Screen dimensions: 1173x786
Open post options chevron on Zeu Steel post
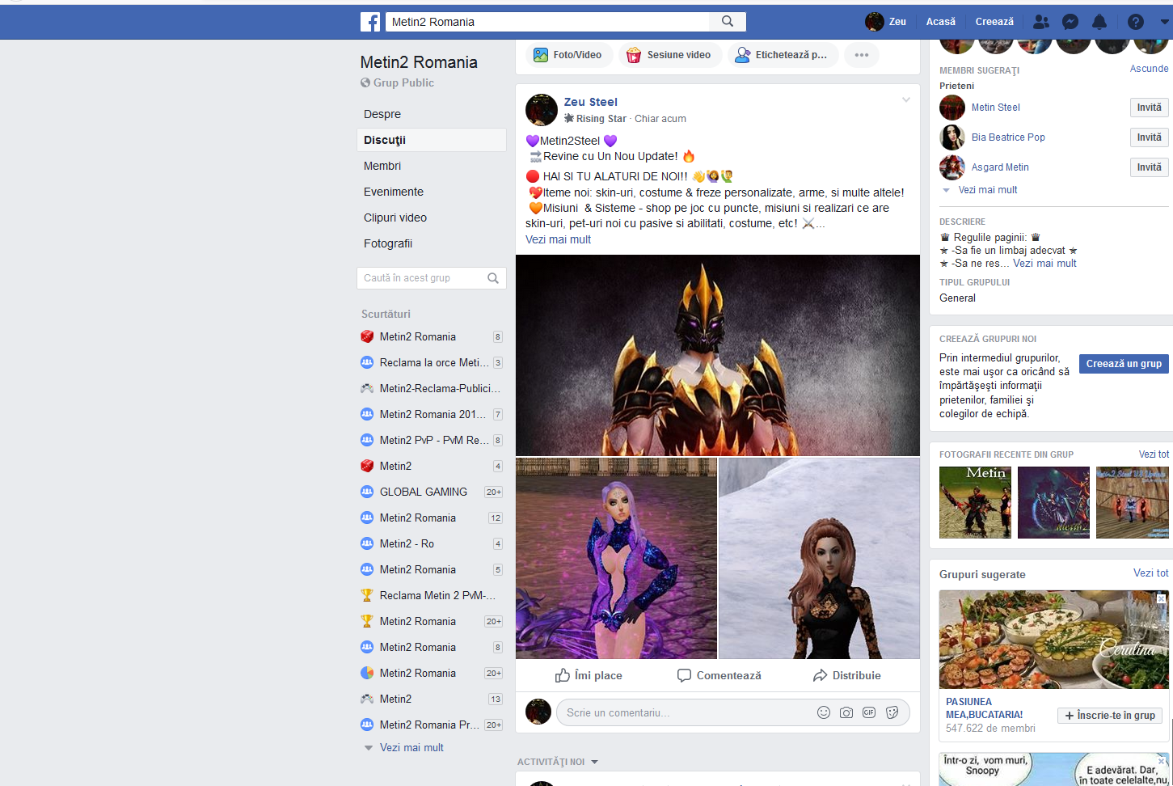[x=906, y=100]
